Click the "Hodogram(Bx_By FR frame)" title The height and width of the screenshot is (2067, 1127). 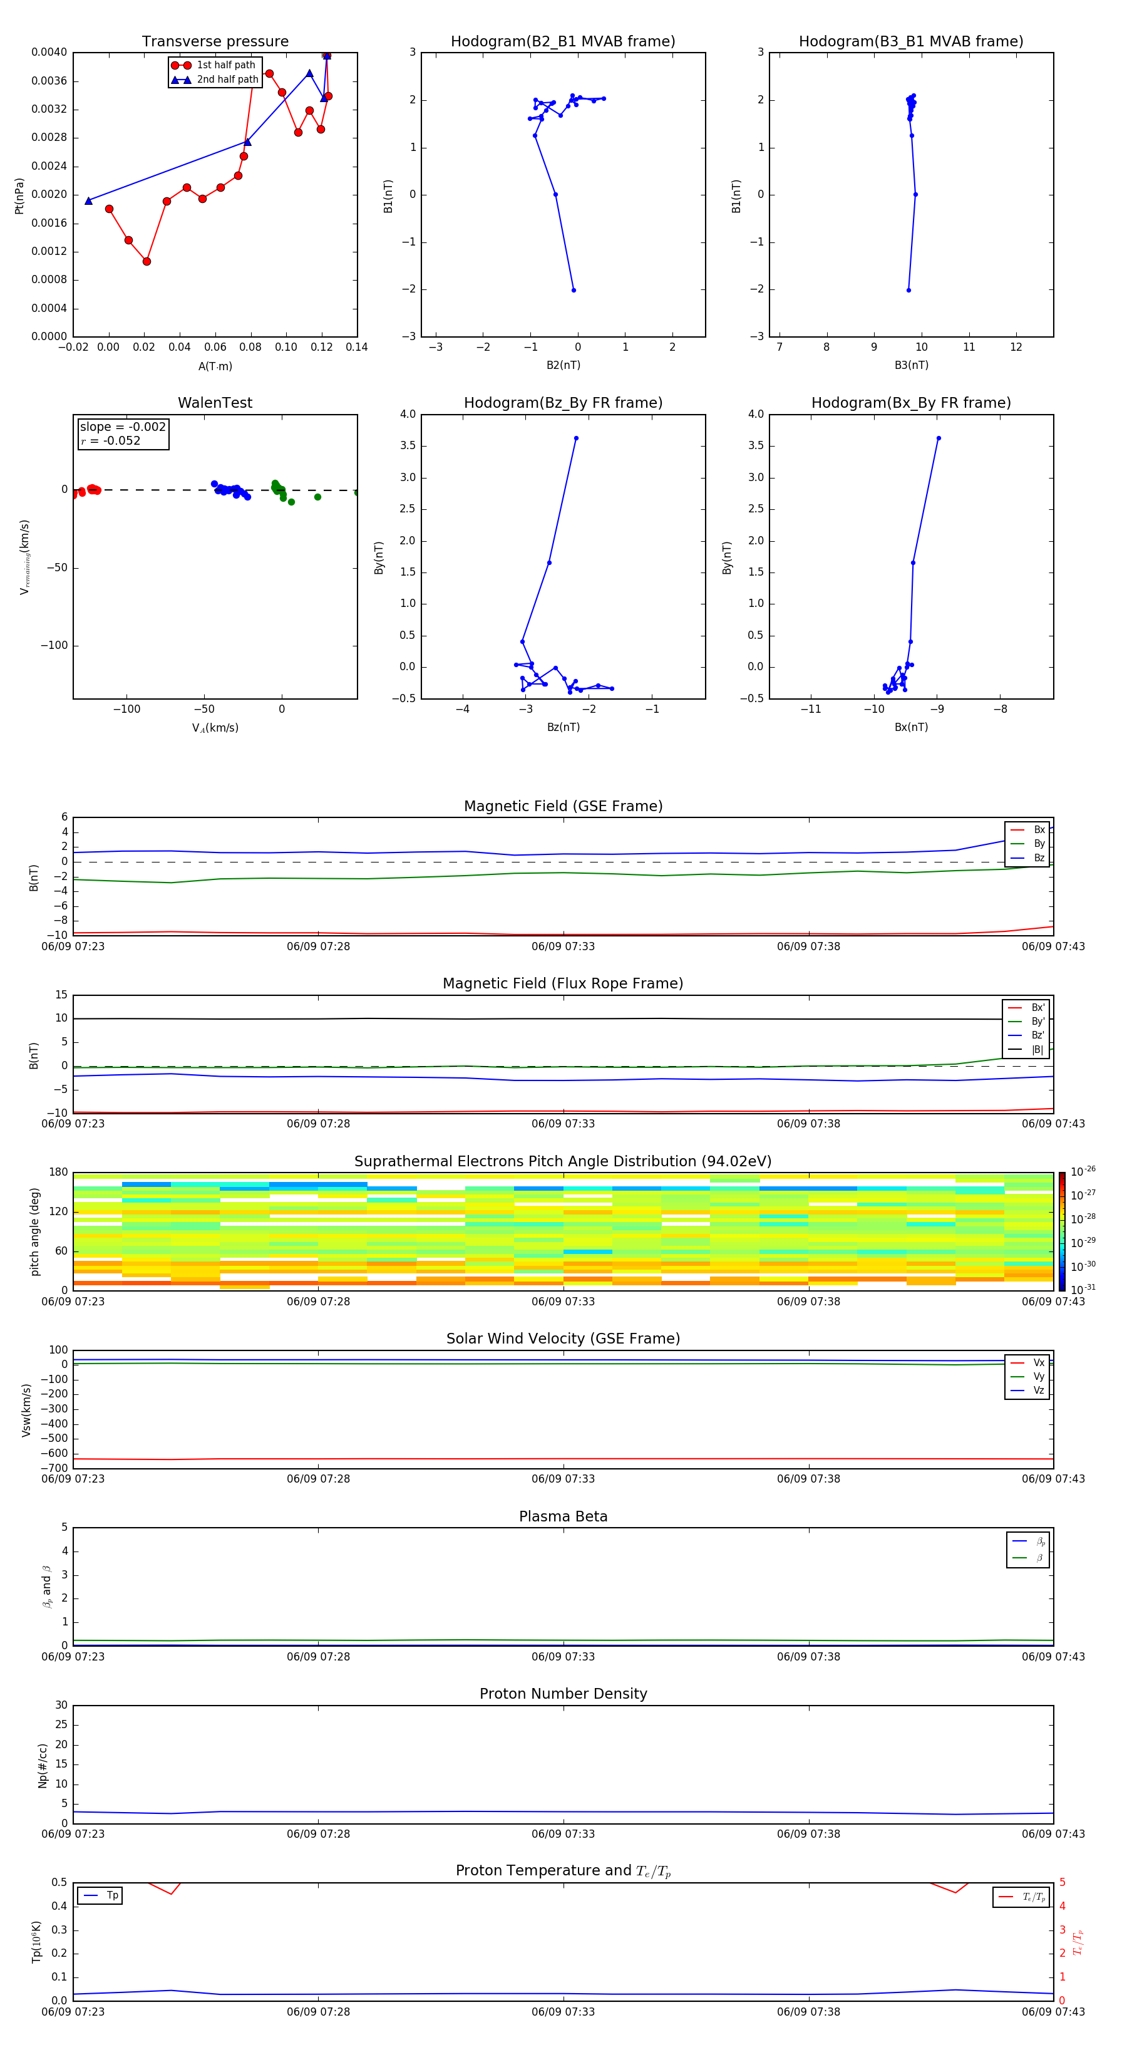coord(911,403)
